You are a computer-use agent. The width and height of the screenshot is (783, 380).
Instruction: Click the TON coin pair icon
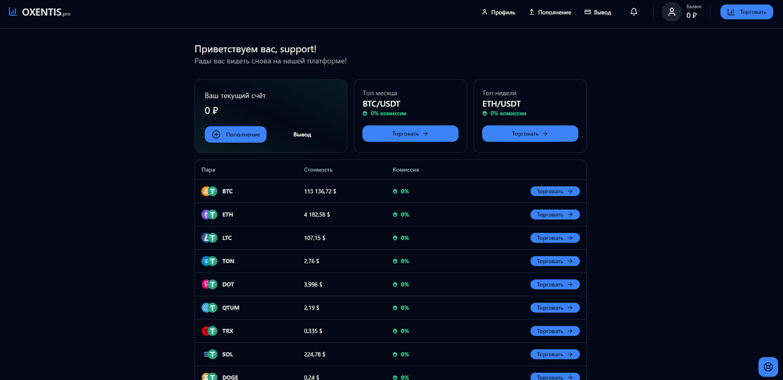[x=209, y=261]
